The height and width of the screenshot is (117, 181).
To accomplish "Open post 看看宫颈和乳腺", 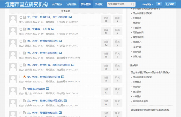I will pyautogui.click(x=36, y=89).
